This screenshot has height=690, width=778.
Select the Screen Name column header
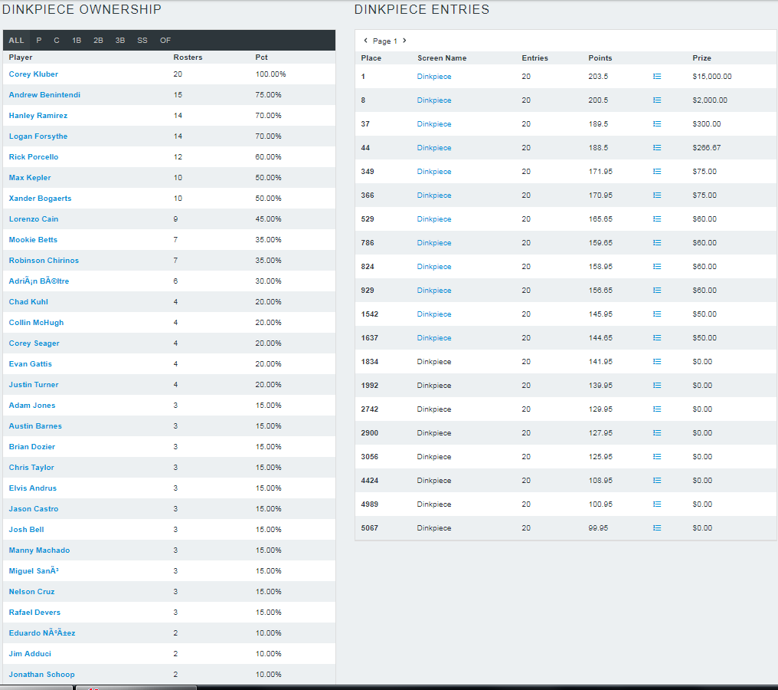pos(442,58)
